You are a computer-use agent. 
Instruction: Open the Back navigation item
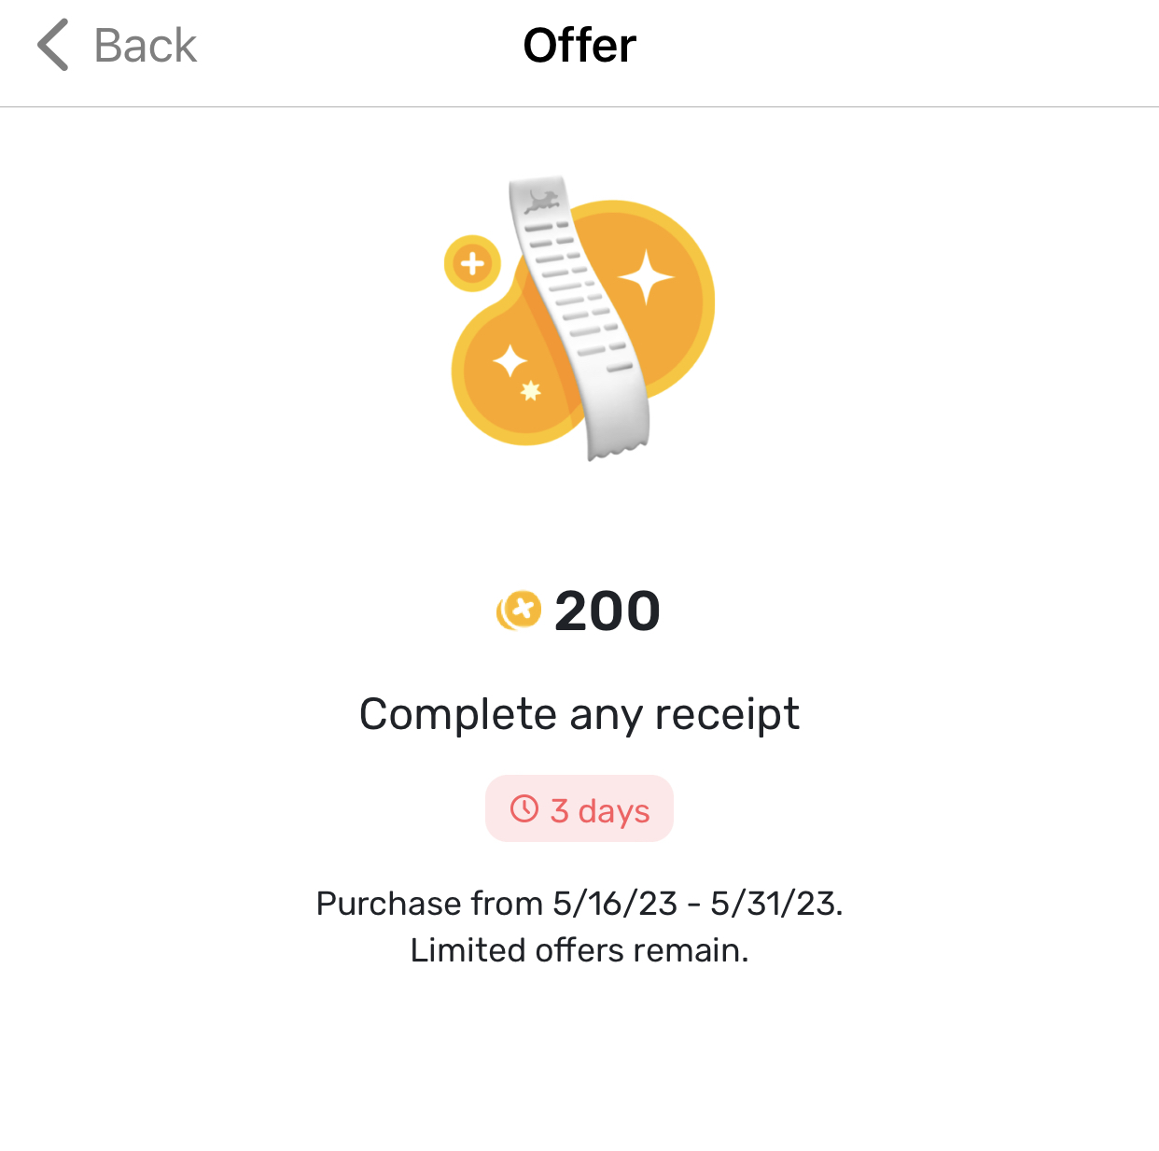click(112, 44)
